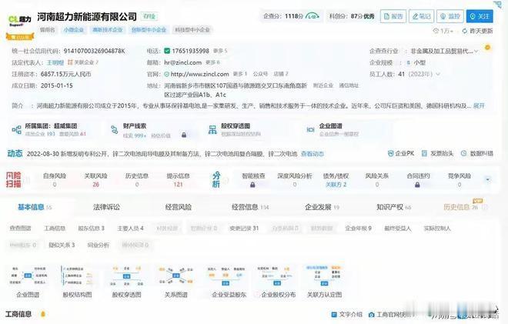
Task: Open 企业图谱 diagram thumbnail
Action: 28,282
